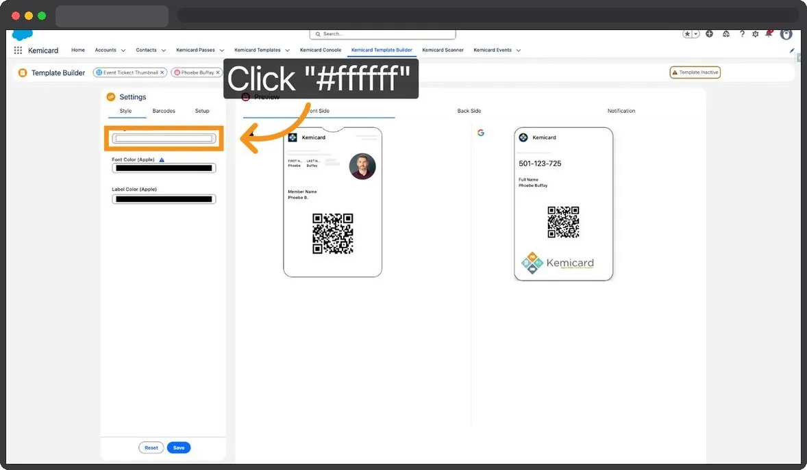Switch to the Setup settings tab
The image size is (807, 470).
201,111
